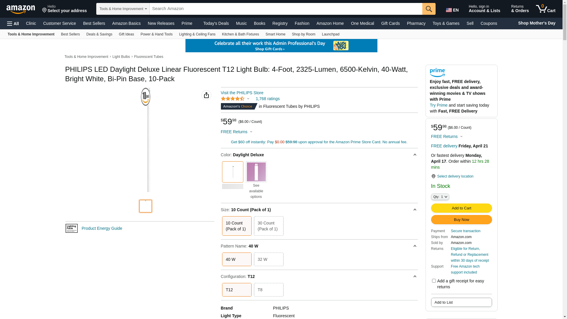The width and height of the screenshot is (567, 319).
Task: Click the Amazon logo
Action: click(21, 9)
